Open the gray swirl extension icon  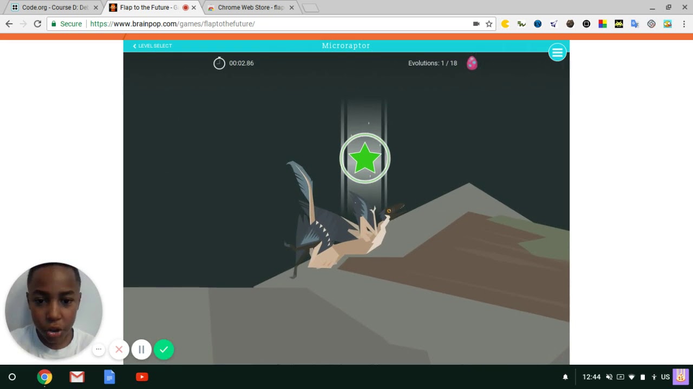[x=651, y=24]
